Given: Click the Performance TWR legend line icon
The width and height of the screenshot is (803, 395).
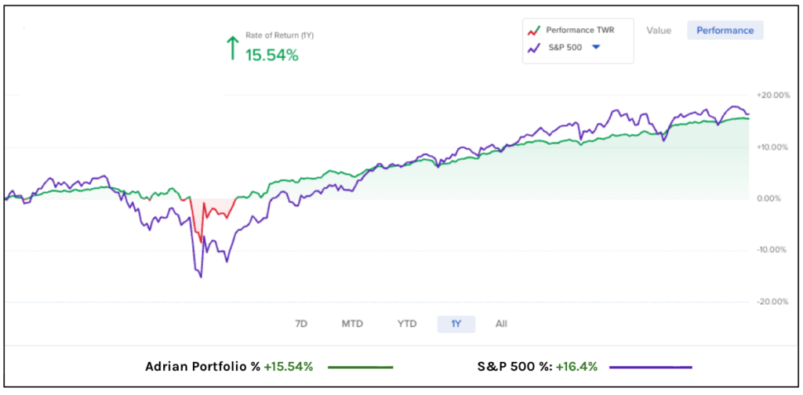Looking at the screenshot, I should click(535, 31).
